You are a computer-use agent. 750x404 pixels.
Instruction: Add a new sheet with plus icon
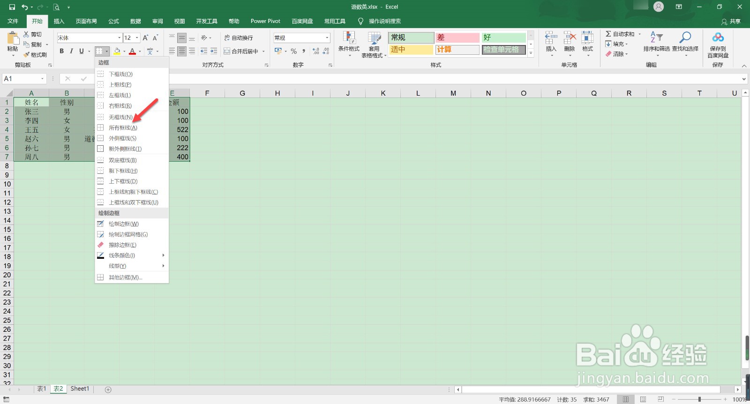tap(108, 389)
